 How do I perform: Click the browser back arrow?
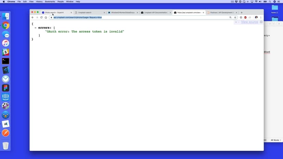click(x=33, y=17)
